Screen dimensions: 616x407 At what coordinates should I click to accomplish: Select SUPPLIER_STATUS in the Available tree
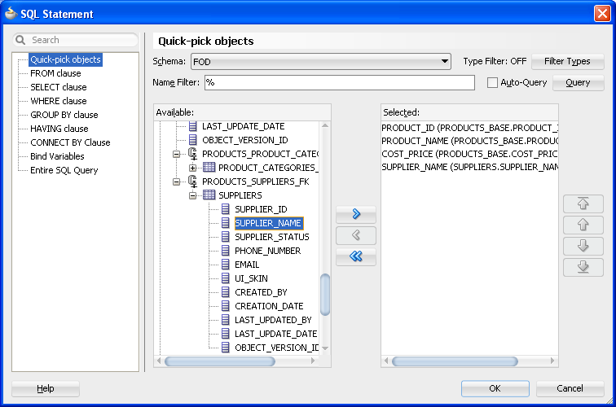coord(272,237)
